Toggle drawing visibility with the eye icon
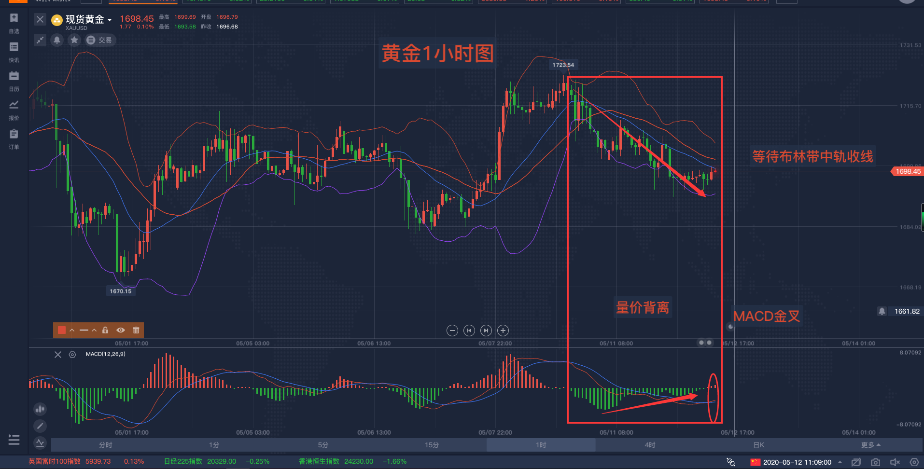924x469 pixels. (x=121, y=330)
